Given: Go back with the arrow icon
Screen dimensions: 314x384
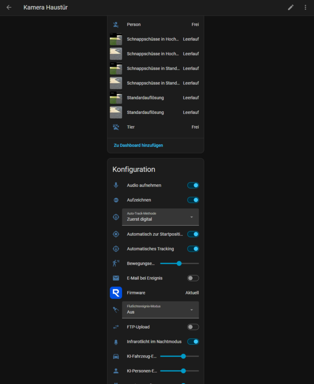Looking at the screenshot, I should click(x=9, y=7).
